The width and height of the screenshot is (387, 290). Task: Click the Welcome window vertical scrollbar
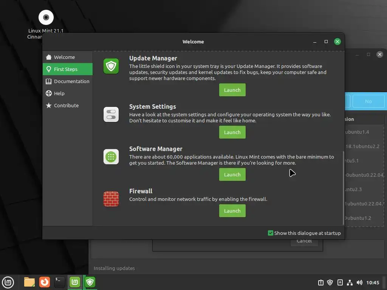pos(343,188)
